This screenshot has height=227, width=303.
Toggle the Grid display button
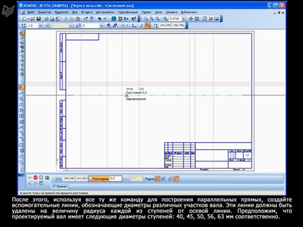tap(123, 26)
